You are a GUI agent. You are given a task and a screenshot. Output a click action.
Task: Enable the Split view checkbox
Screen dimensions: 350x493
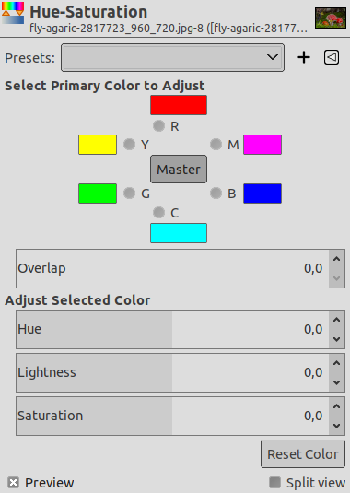click(x=274, y=482)
